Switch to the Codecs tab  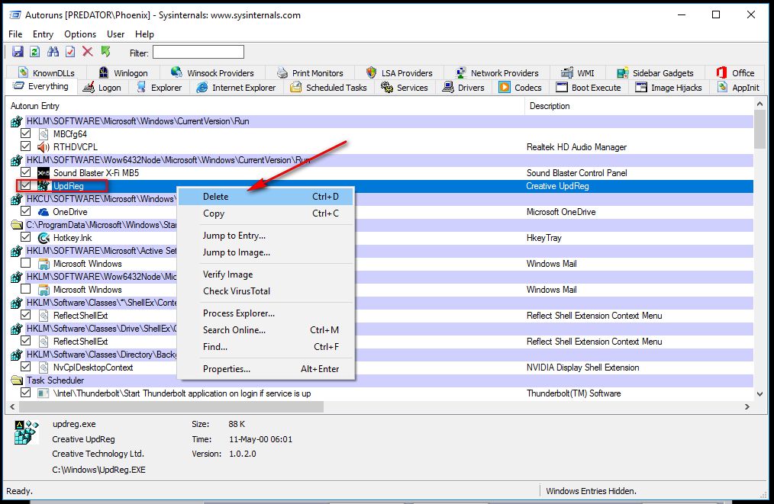click(x=521, y=87)
